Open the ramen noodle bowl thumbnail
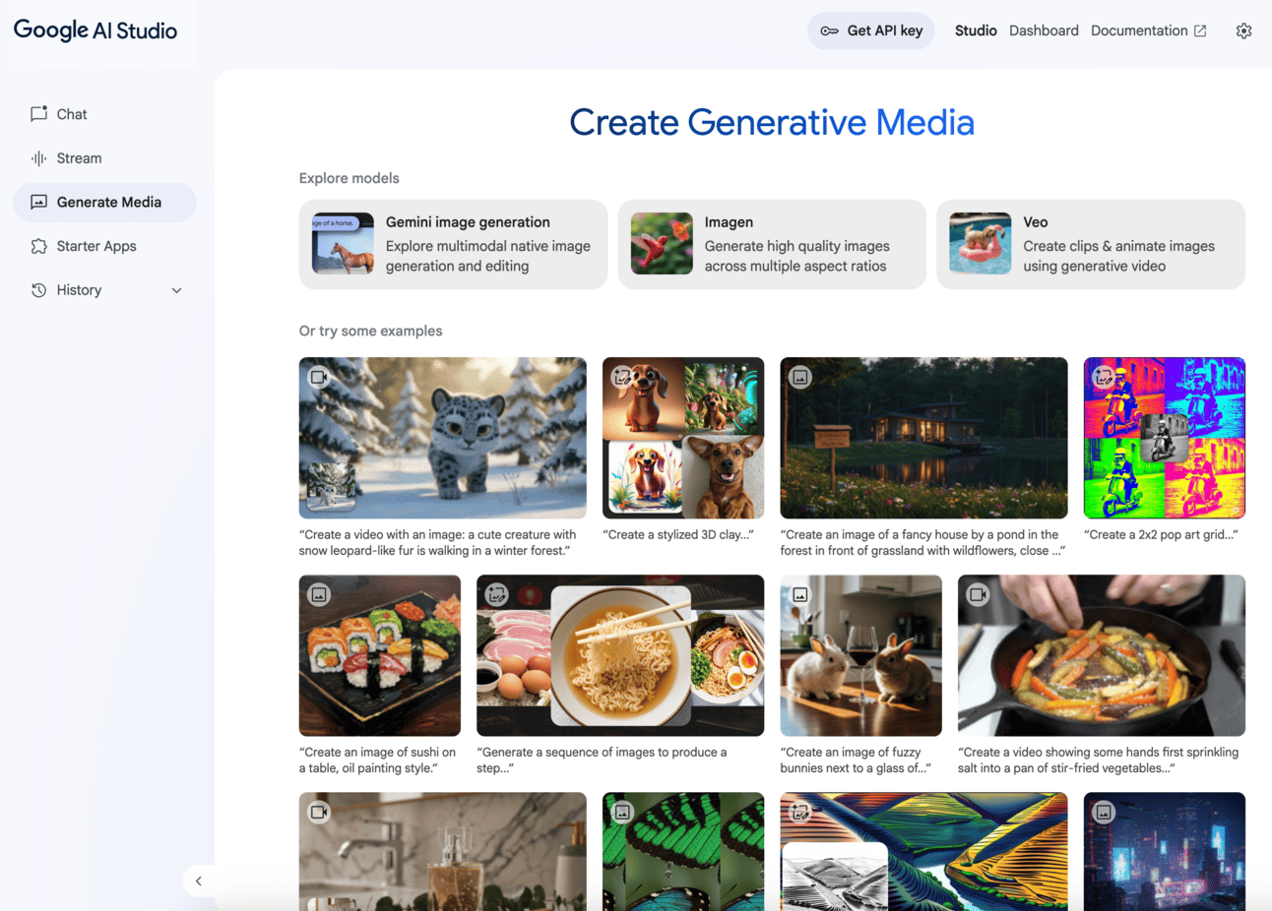Screen dimensions: 1272x911 click(620, 655)
